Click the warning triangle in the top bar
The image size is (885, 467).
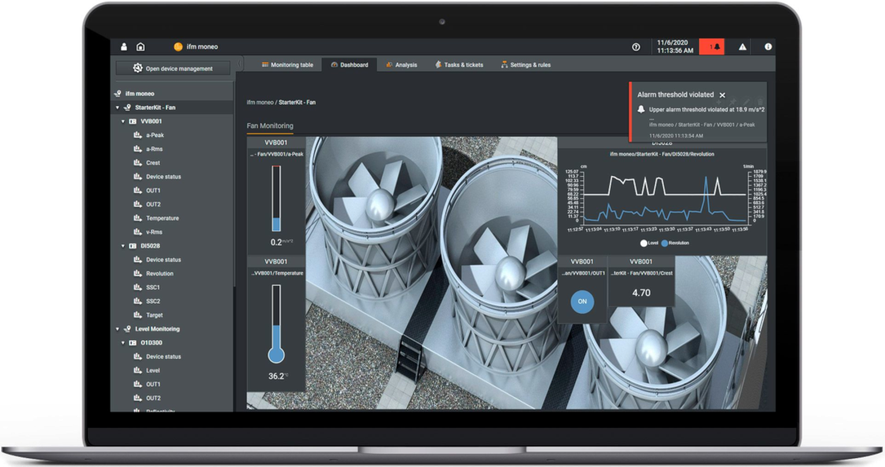tap(742, 47)
